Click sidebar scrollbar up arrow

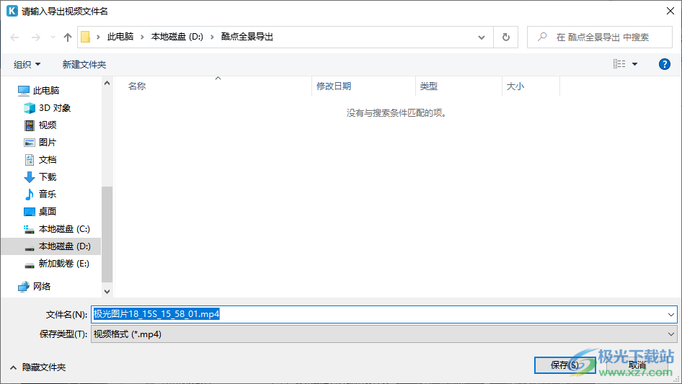(x=107, y=83)
